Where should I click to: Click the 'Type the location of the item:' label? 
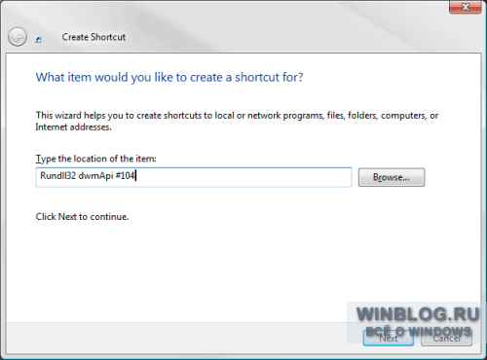pos(95,159)
